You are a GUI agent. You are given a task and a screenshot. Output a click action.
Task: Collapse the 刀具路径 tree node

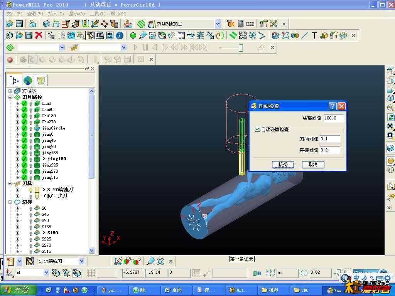click(x=10, y=97)
